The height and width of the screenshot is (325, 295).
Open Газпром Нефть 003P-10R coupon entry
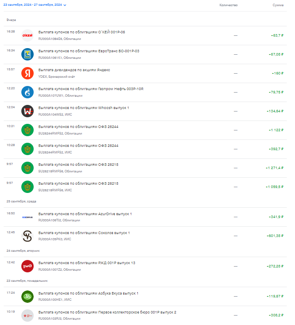pyautogui.click(x=145, y=92)
